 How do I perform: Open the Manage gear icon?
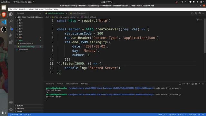click(x=11, y=109)
